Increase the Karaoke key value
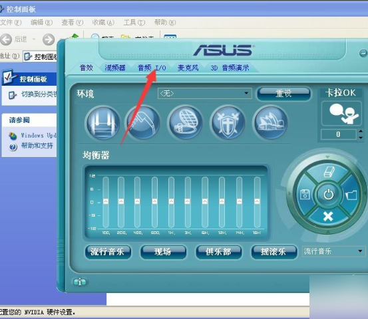The height and width of the screenshot is (319, 368). tap(361, 131)
